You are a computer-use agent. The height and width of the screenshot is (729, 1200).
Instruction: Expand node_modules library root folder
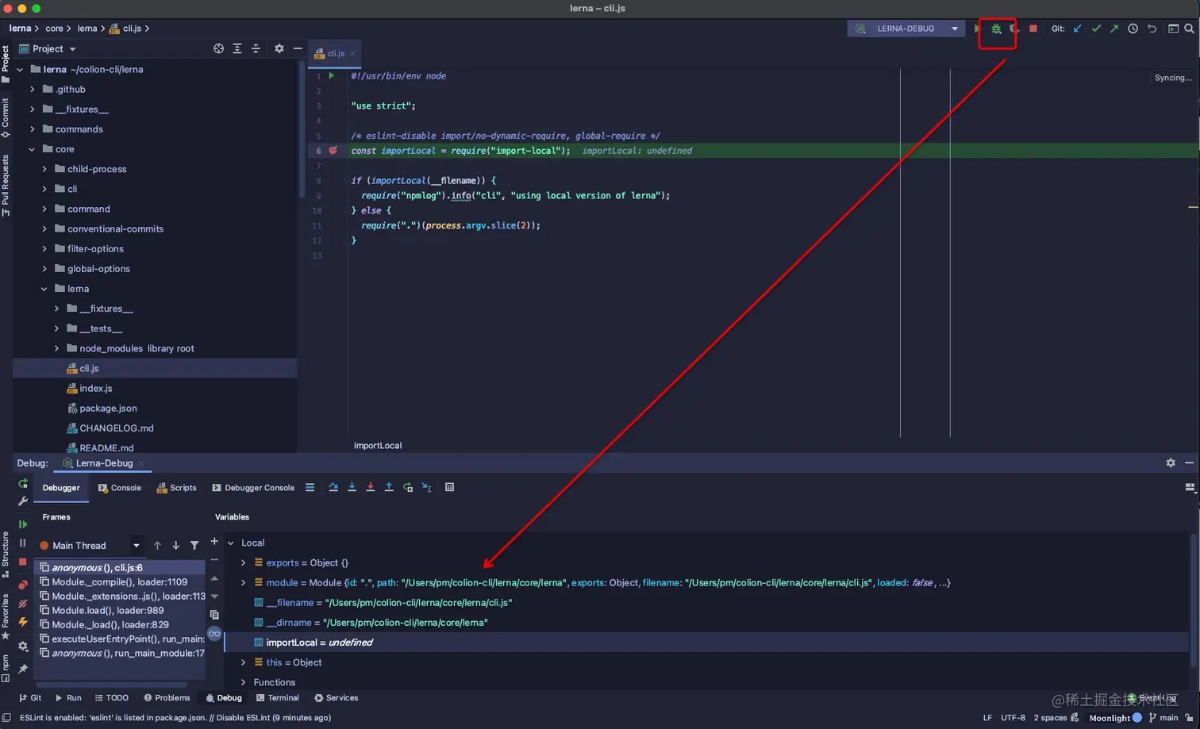click(56, 348)
